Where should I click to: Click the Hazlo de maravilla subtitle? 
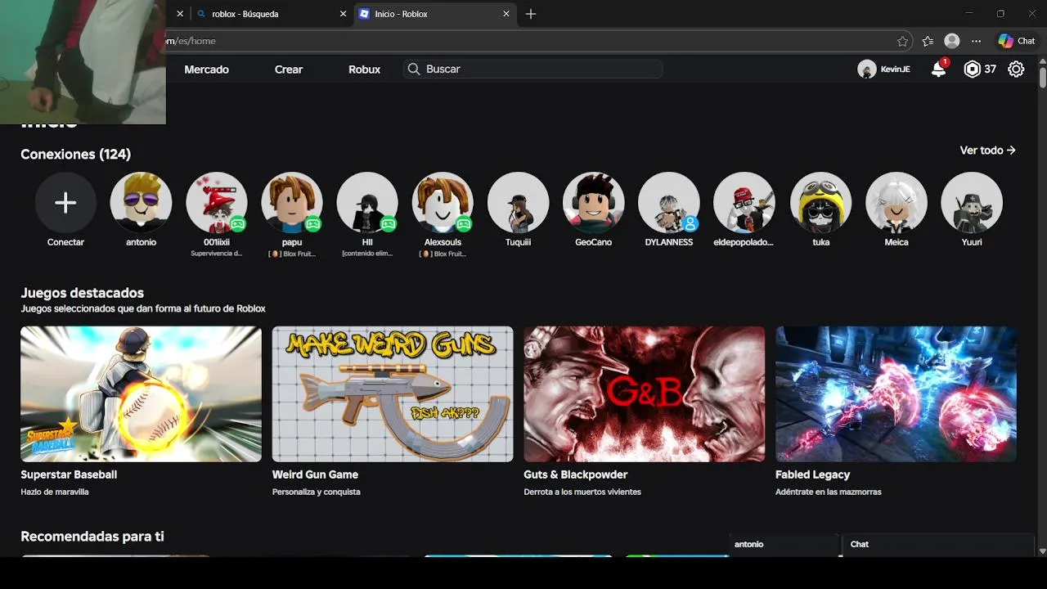point(55,492)
